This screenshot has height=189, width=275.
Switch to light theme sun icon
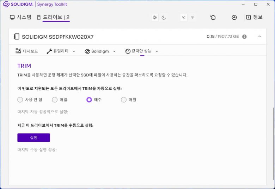click(x=155, y=18)
